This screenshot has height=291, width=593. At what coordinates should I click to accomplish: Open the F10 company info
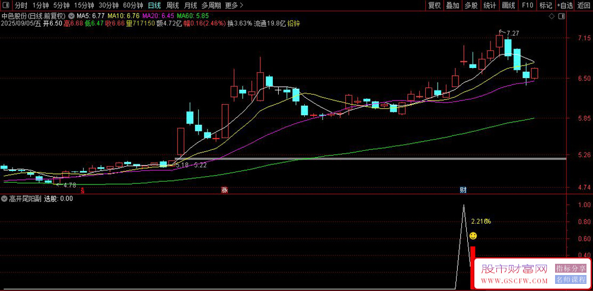click(527, 5)
